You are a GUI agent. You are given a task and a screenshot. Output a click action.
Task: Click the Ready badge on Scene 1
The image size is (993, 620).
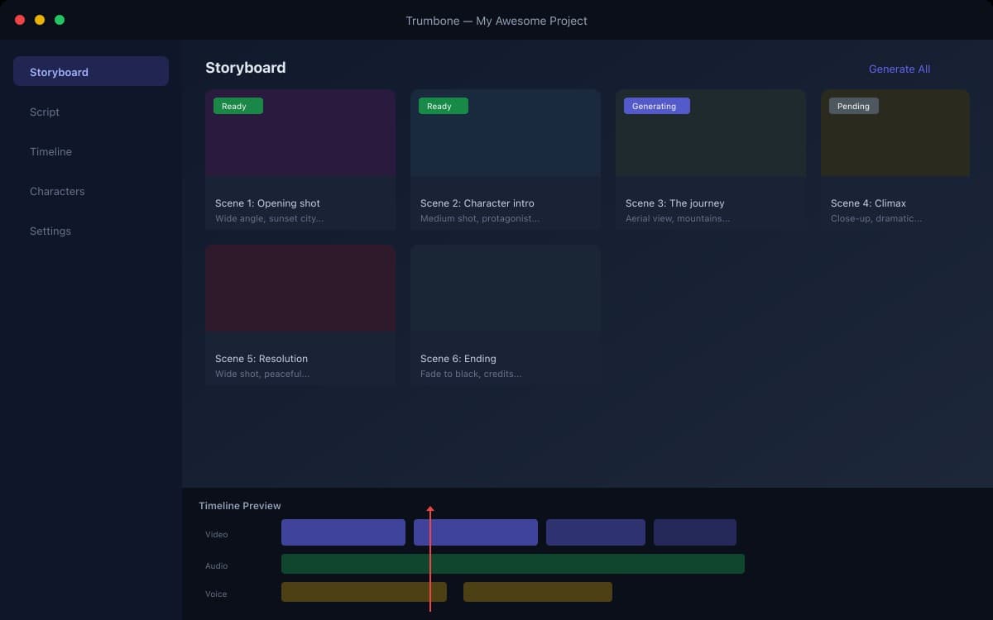point(237,106)
